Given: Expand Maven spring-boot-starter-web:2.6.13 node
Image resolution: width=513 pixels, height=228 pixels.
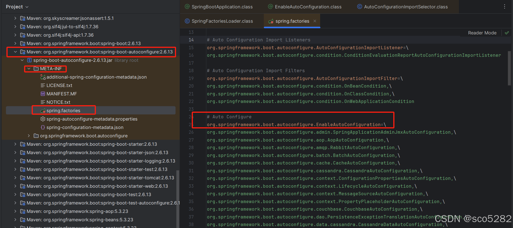Looking at the screenshot, I should click(x=15, y=186).
